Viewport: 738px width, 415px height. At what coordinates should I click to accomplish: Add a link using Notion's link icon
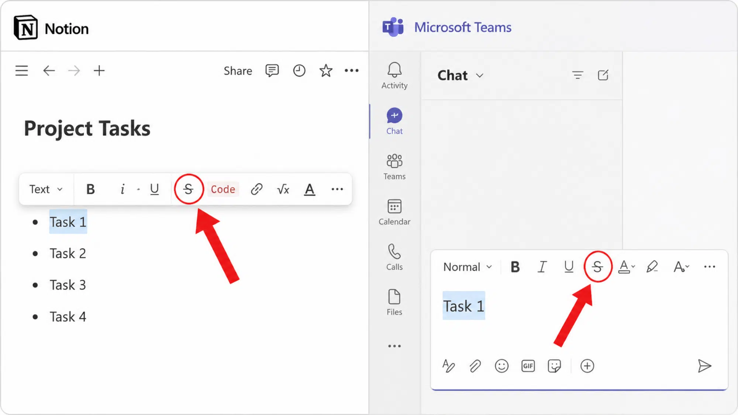click(256, 189)
